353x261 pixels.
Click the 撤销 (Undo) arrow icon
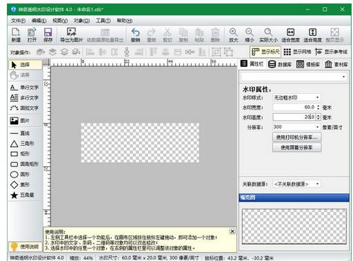tap(135, 35)
